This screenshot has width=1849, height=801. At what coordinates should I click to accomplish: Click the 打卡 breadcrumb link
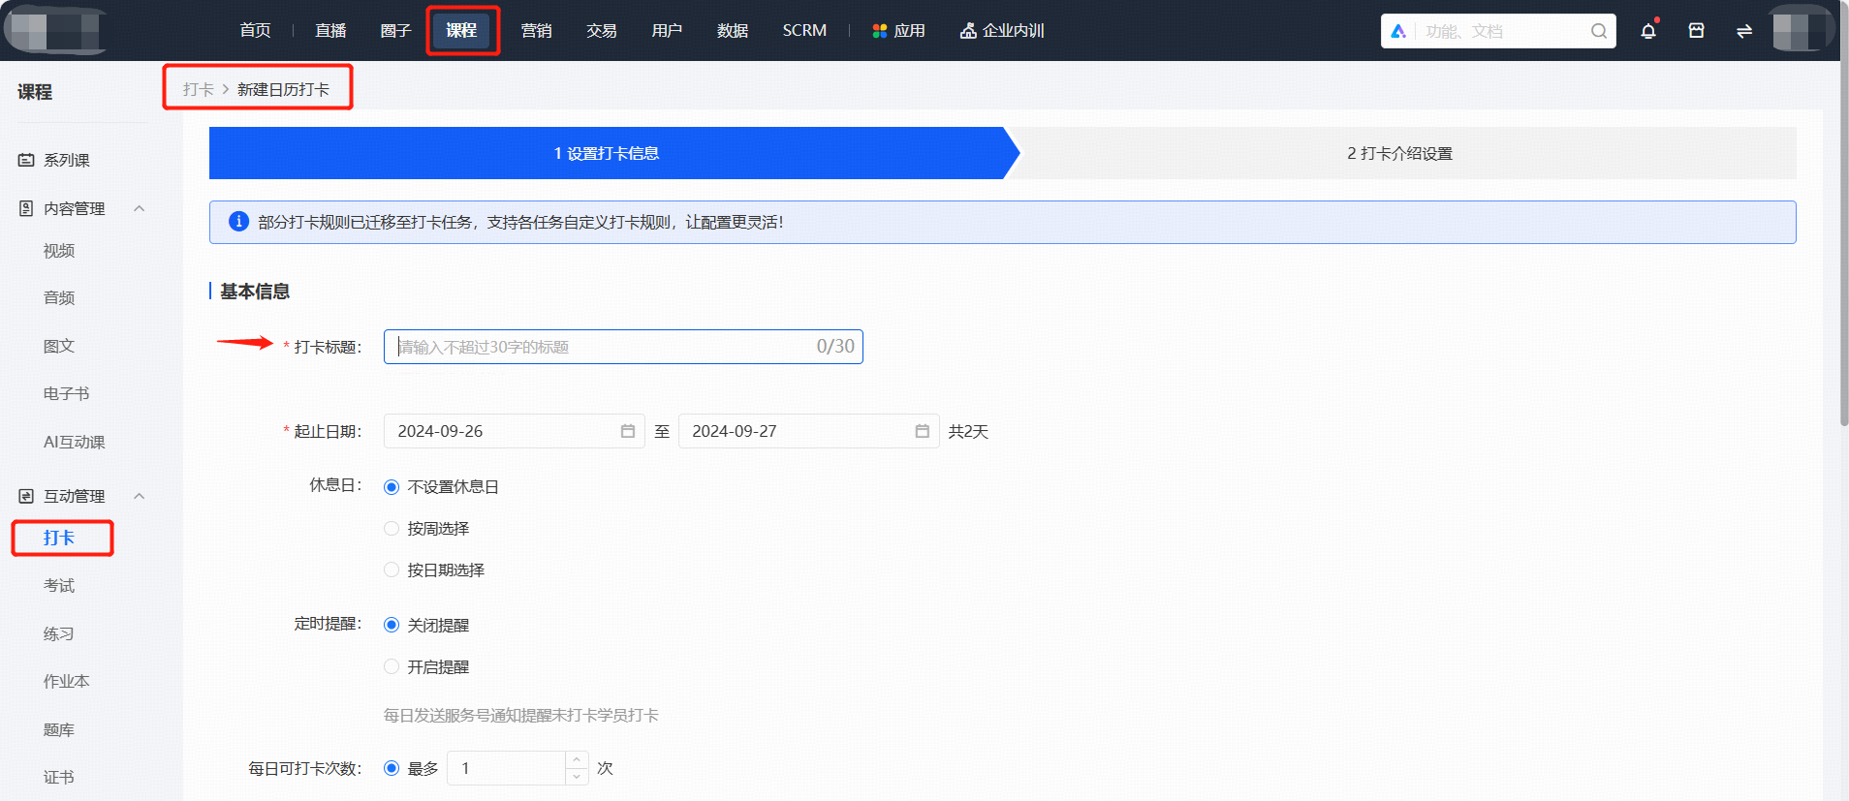[198, 89]
